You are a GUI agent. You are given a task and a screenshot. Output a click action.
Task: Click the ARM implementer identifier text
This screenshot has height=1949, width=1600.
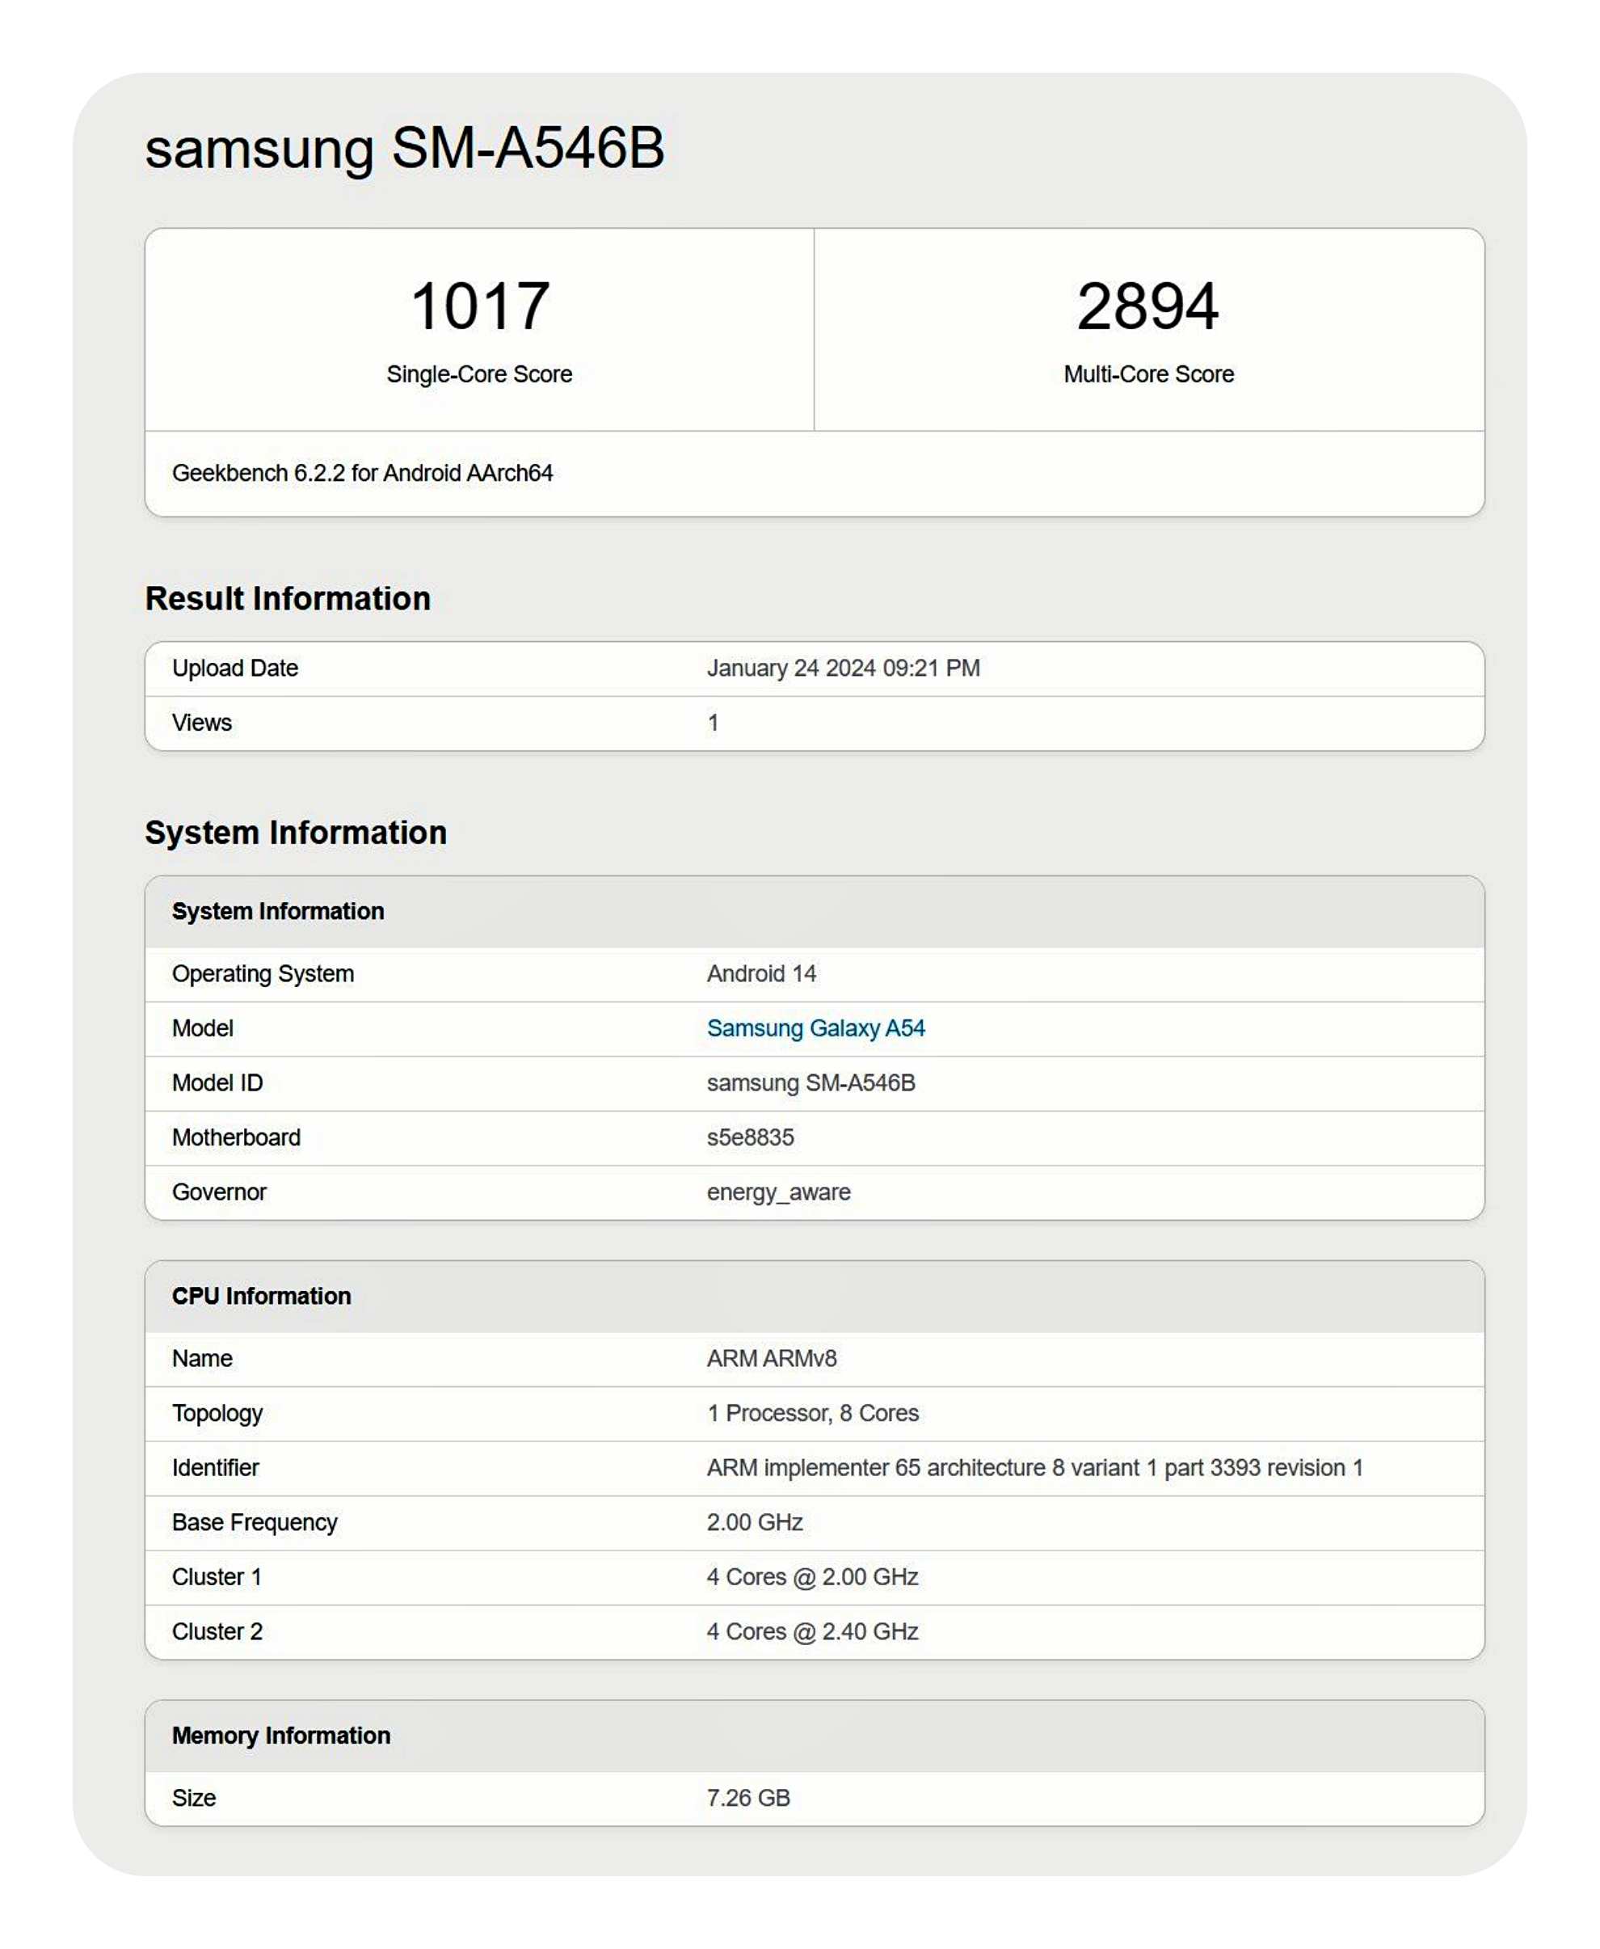coord(1034,1468)
